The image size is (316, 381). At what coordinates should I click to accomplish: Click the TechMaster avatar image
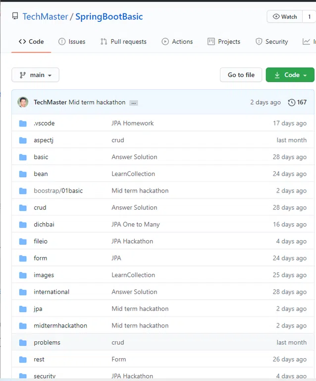[x=23, y=102]
